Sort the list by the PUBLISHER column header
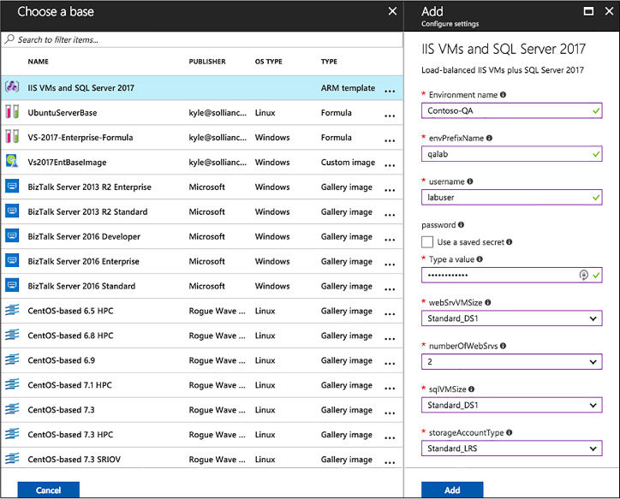 (x=207, y=62)
